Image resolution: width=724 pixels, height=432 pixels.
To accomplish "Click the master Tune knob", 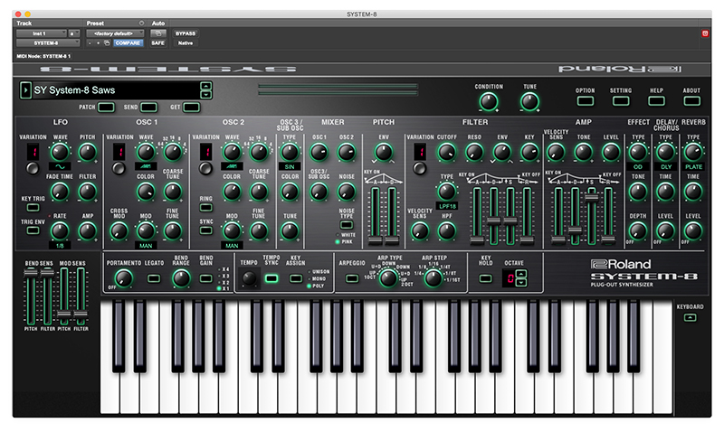I will point(529,102).
